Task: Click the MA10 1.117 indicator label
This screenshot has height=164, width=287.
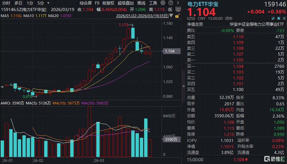Action: [x=35, y=16]
